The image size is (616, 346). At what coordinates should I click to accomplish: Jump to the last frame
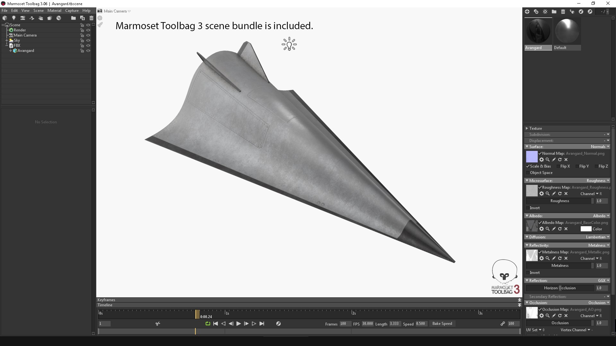pos(262,324)
